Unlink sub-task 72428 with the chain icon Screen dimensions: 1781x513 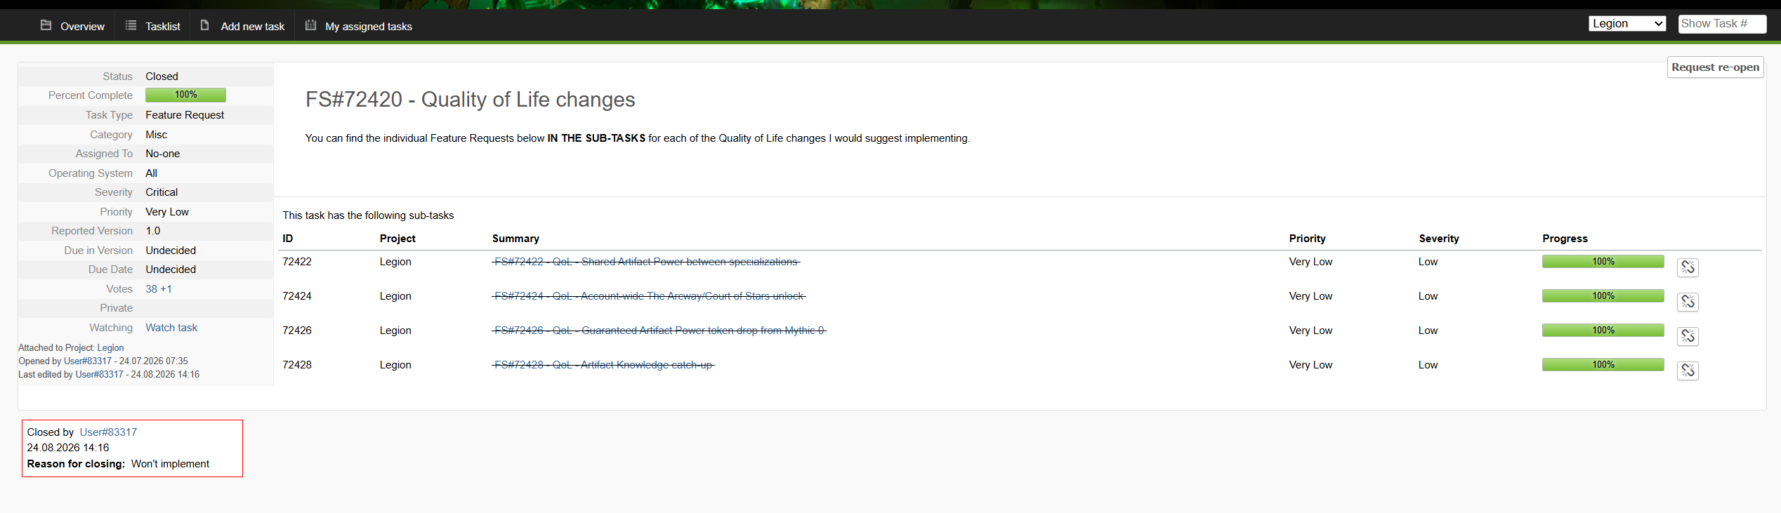pyautogui.click(x=1688, y=371)
